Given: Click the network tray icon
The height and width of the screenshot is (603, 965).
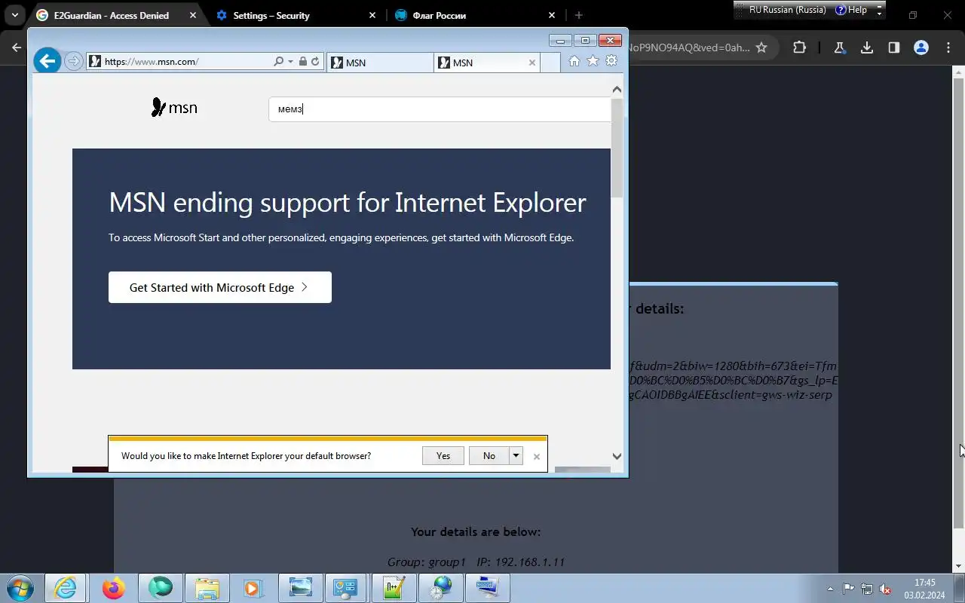Looking at the screenshot, I should click(867, 589).
